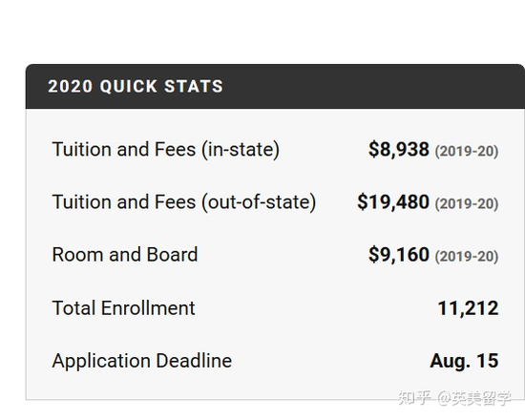Click the (2019-20) note beside $19,480

pyautogui.click(x=467, y=203)
